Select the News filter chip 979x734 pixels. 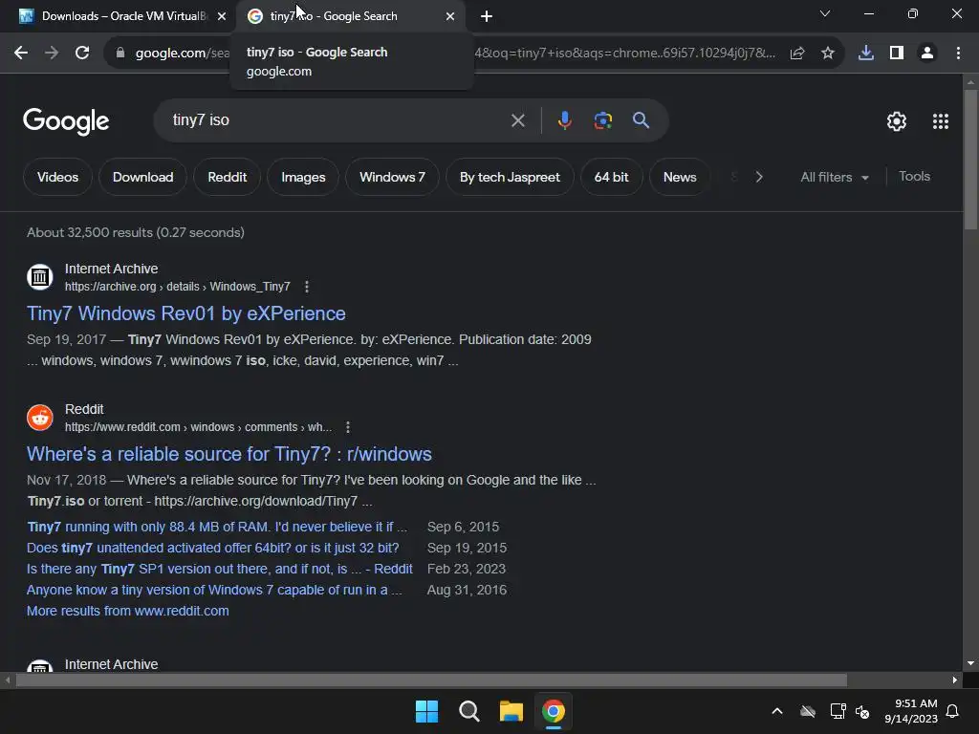(680, 177)
